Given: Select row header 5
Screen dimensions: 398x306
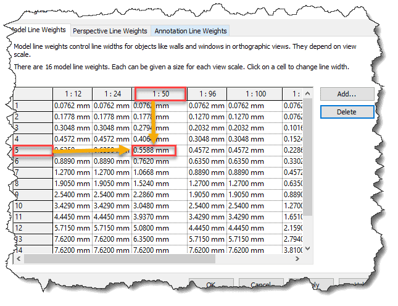Looking at the screenshot, I should [x=33, y=150].
